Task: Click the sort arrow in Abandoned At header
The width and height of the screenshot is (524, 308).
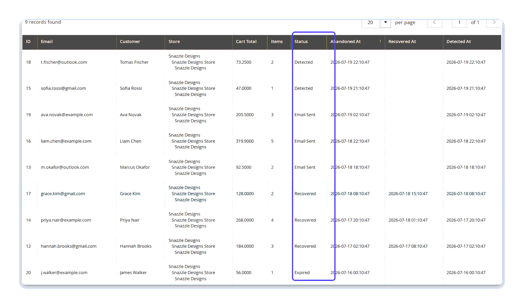Action: tap(380, 41)
